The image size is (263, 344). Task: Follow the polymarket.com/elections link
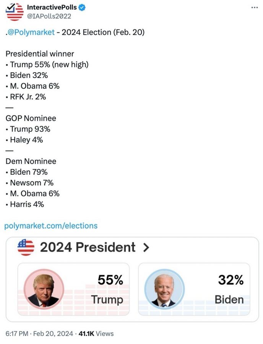pos(51,226)
